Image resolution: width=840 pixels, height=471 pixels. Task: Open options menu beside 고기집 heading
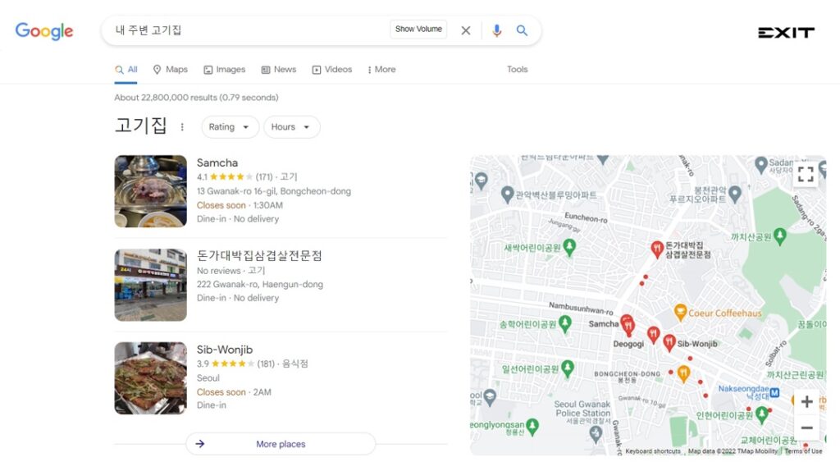(182, 127)
